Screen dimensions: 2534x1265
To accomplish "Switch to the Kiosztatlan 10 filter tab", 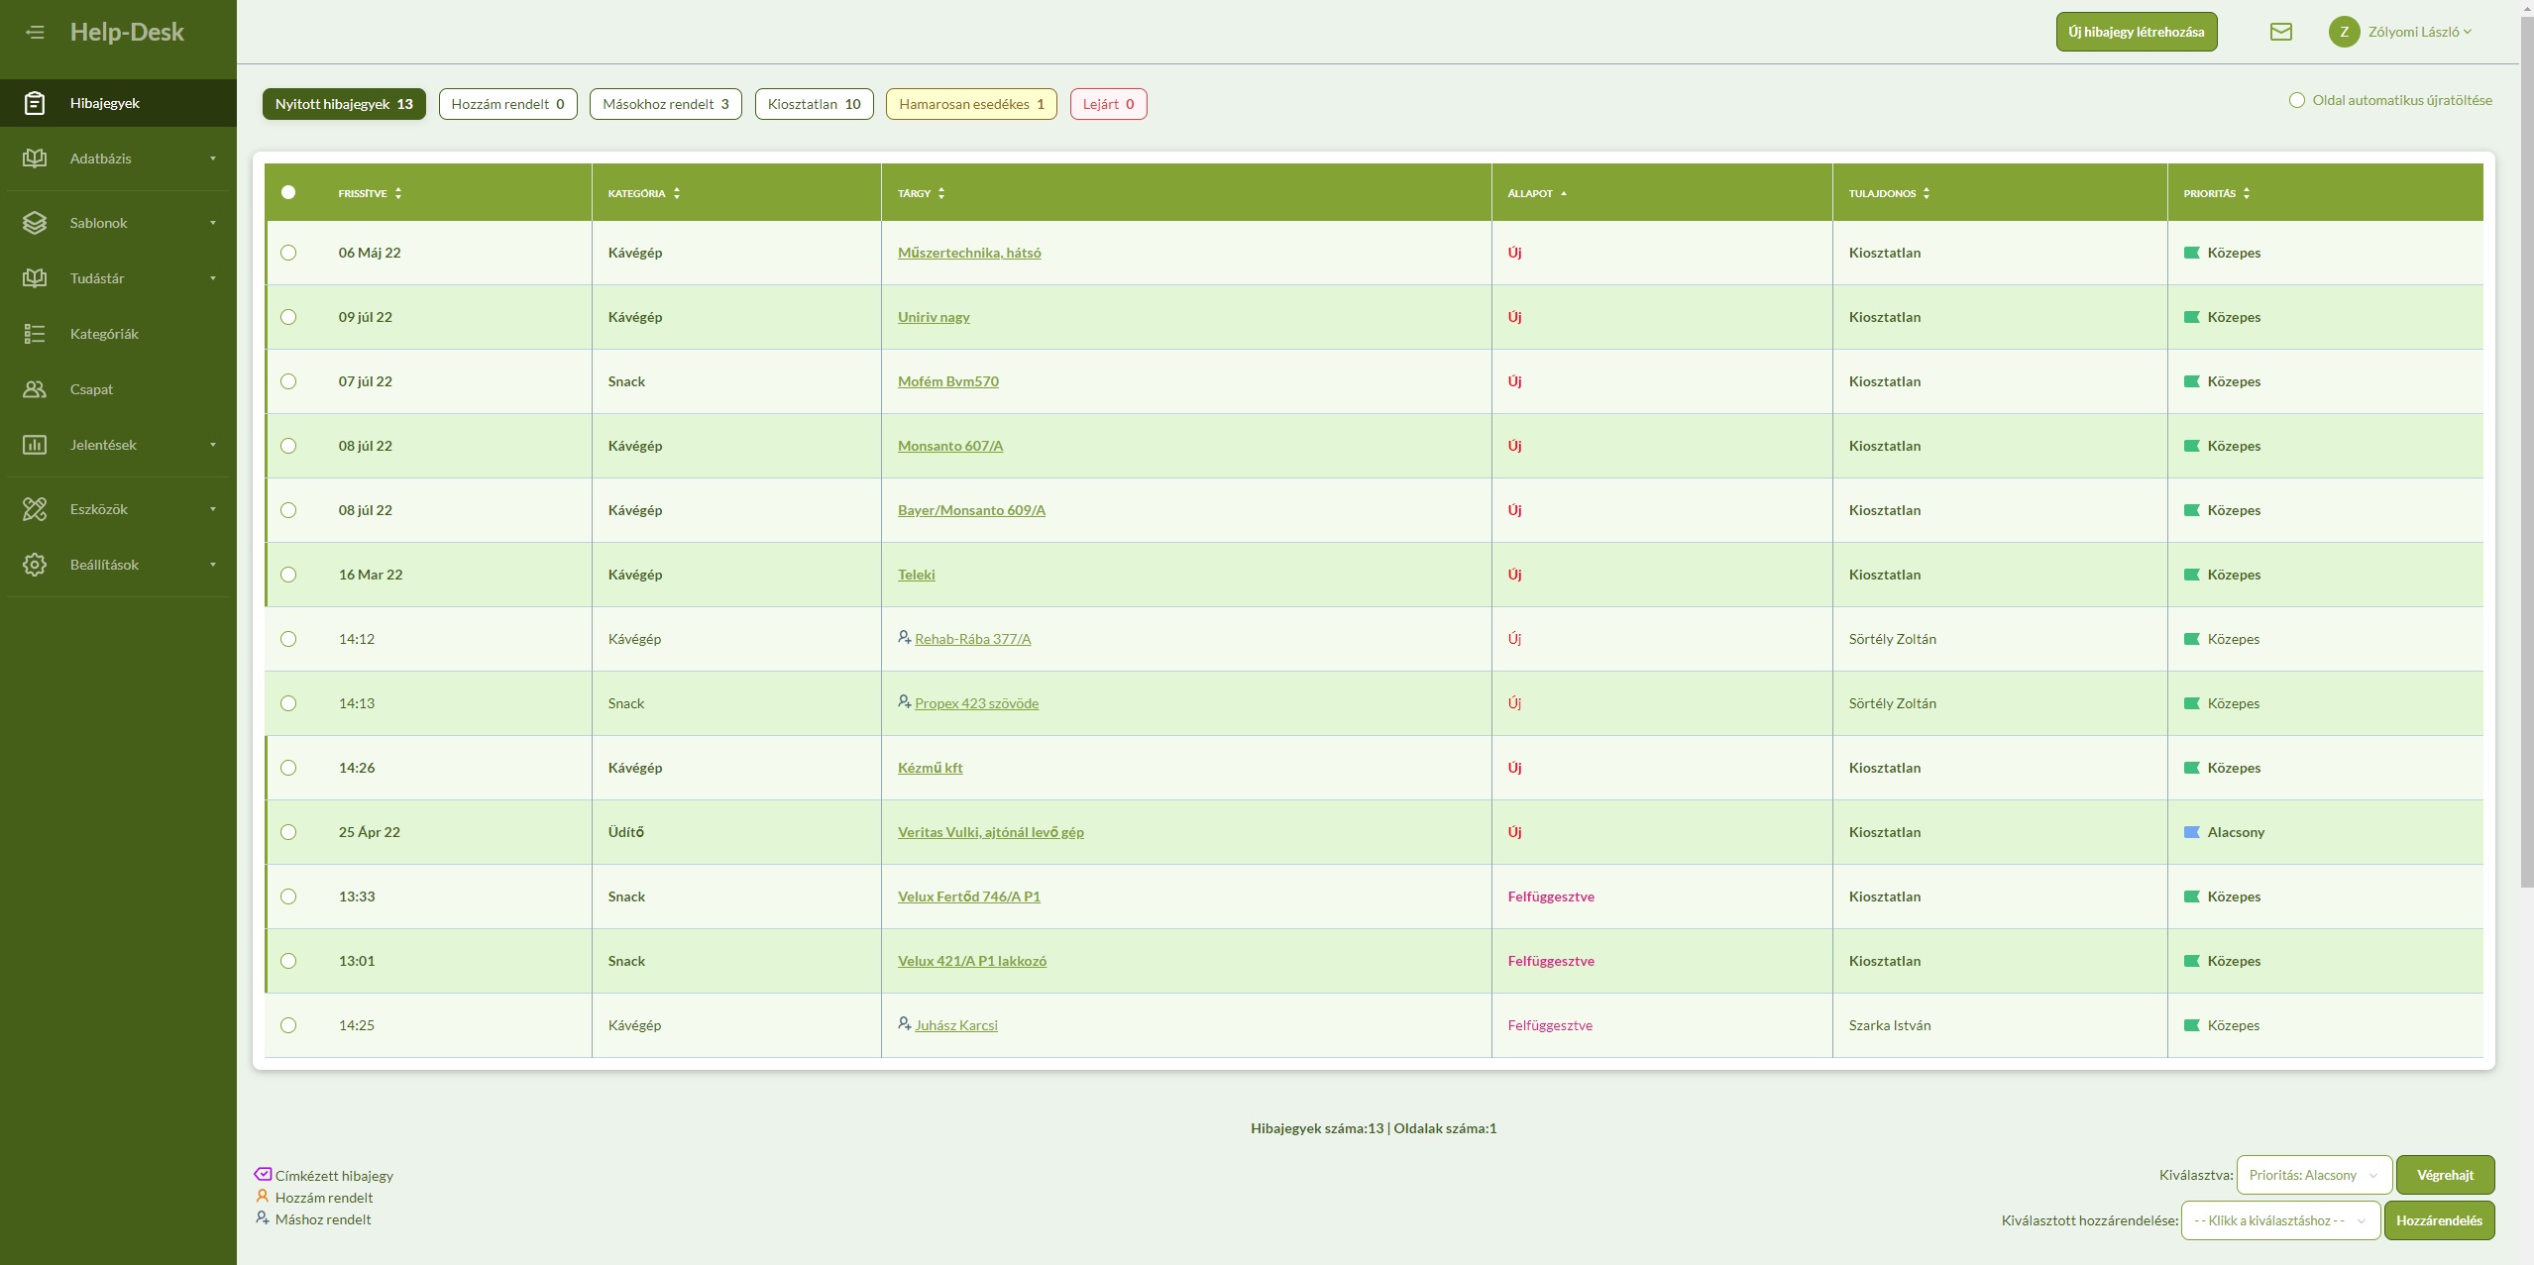I will tap(814, 104).
